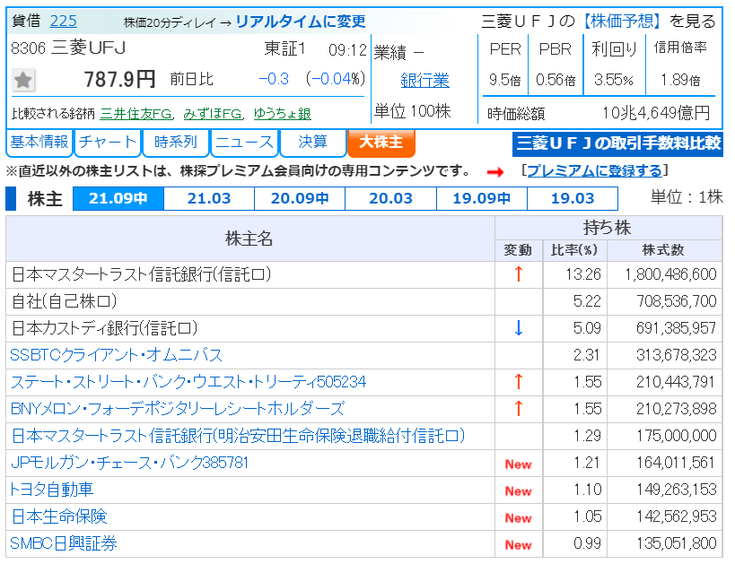This screenshot has width=735, height=564.
Task: Click リアルタイムに変更 link
Action: point(301,22)
